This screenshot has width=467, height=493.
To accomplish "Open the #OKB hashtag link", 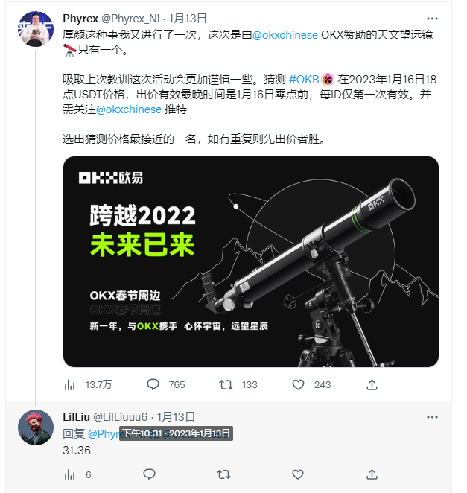I will tap(304, 80).
